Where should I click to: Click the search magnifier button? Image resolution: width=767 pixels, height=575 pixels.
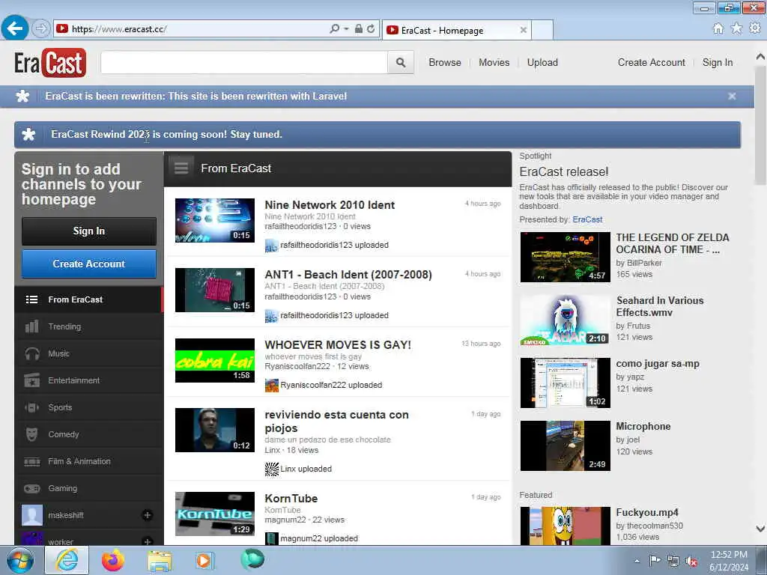pyautogui.click(x=401, y=63)
